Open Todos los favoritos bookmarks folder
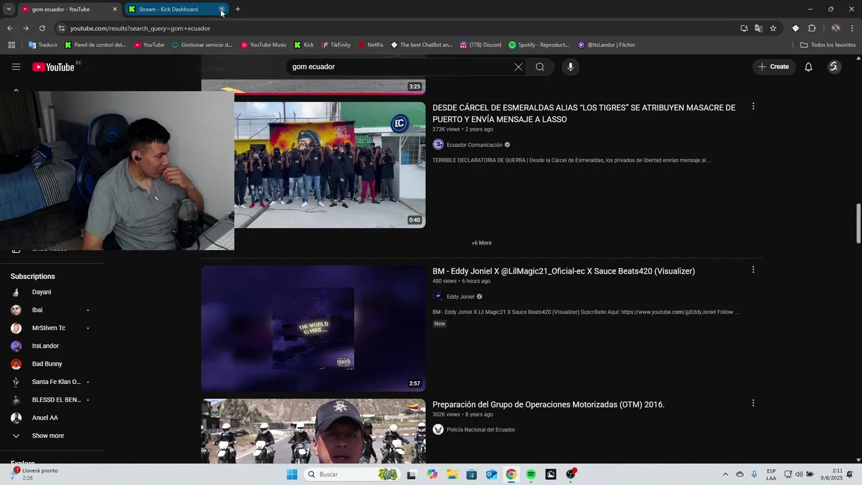 [x=828, y=45]
